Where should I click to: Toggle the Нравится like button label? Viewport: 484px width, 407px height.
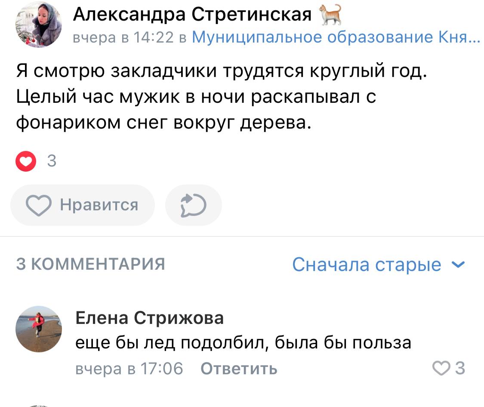point(99,205)
